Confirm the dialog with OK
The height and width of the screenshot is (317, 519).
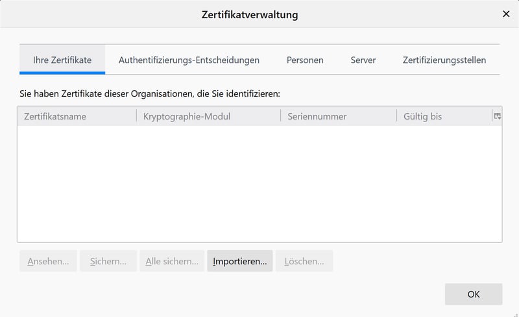(x=474, y=294)
